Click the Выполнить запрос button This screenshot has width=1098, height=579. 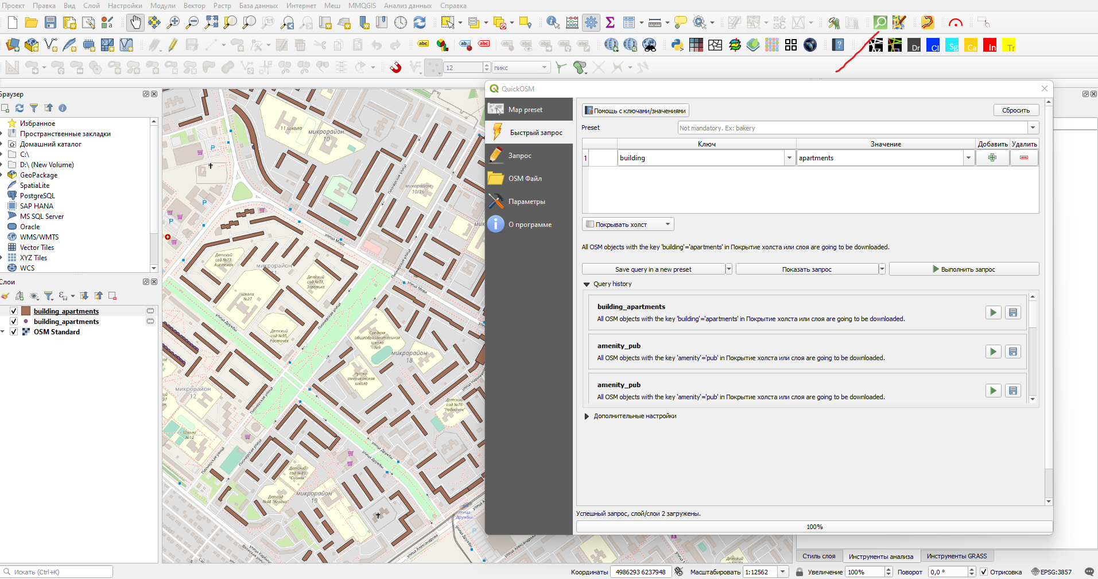tap(964, 269)
